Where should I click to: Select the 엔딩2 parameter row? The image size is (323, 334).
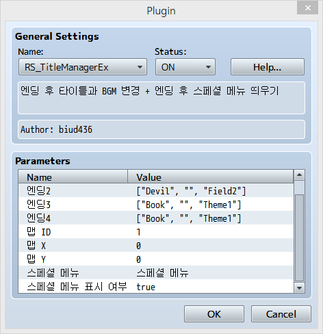[156, 190]
